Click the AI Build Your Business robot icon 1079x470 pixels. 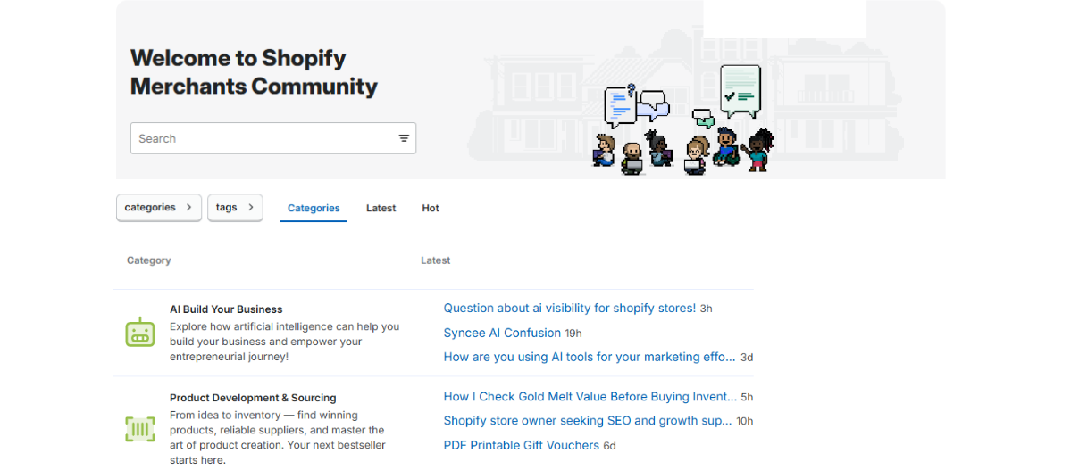[x=140, y=333]
